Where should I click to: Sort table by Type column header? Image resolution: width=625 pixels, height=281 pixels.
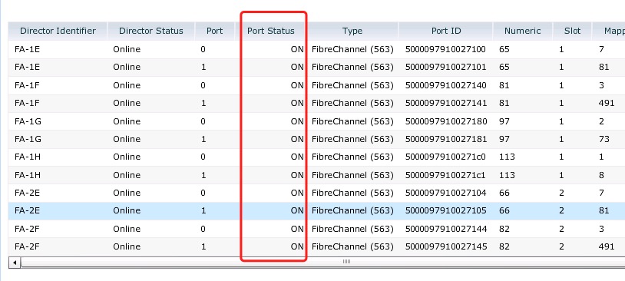tap(352, 31)
